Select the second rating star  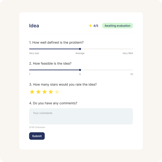coord(38,92)
